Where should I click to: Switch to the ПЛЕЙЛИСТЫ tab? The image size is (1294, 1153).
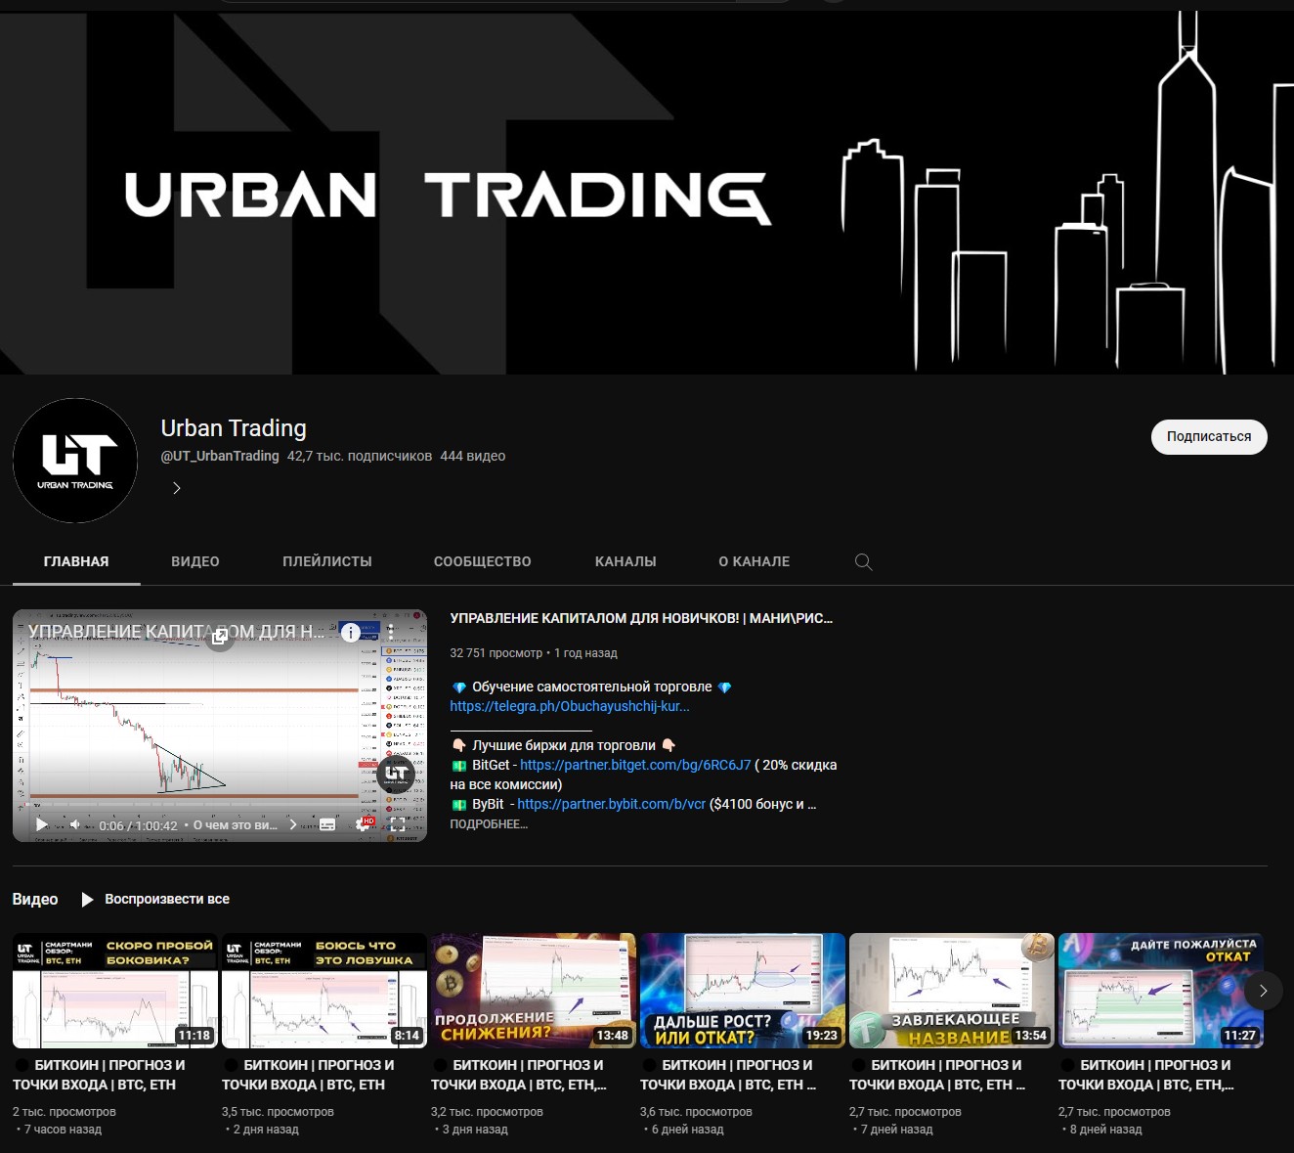(x=327, y=561)
